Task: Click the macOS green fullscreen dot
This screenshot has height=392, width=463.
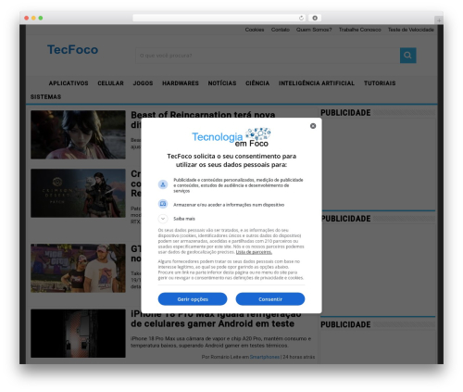Action: (41, 18)
